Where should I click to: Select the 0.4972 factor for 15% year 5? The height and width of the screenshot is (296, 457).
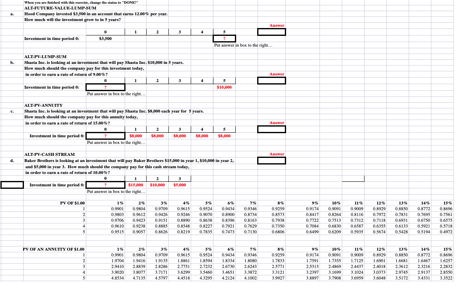coord(446,232)
